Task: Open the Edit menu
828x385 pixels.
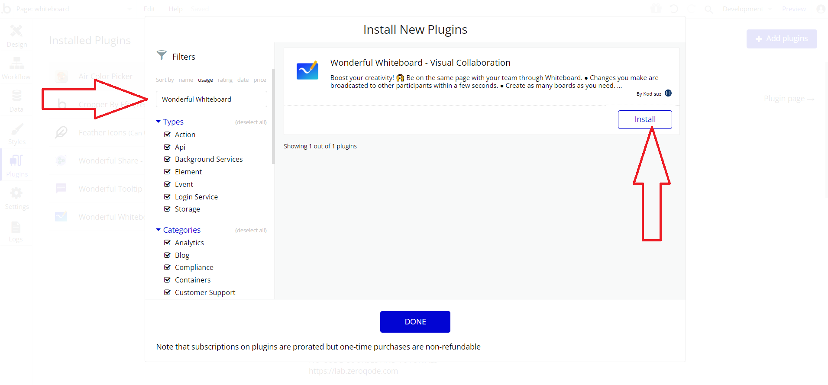Action: click(149, 9)
